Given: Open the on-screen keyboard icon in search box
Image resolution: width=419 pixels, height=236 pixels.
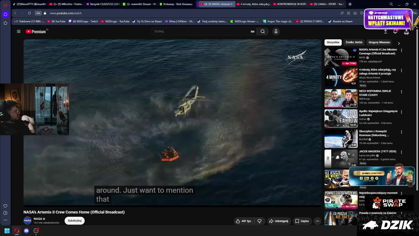Looking at the screenshot, I should click(x=252, y=31).
